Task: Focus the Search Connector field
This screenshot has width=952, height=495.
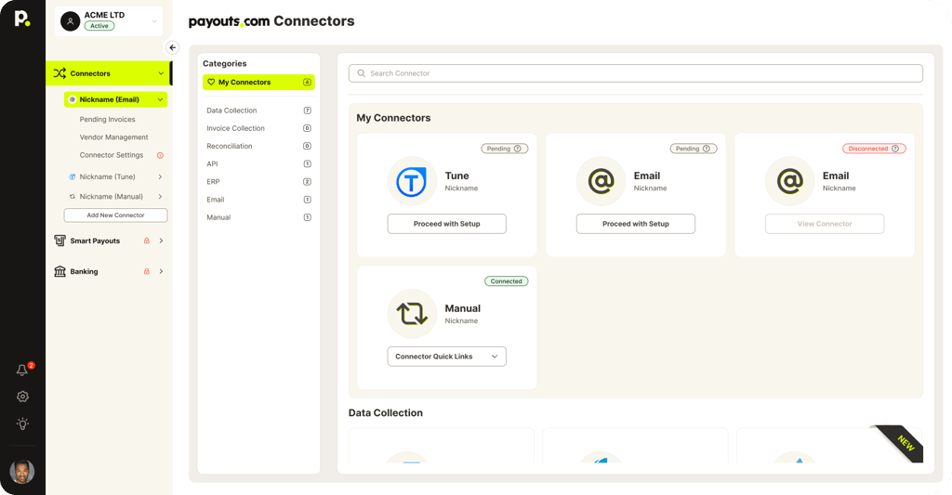Action: click(x=636, y=73)
